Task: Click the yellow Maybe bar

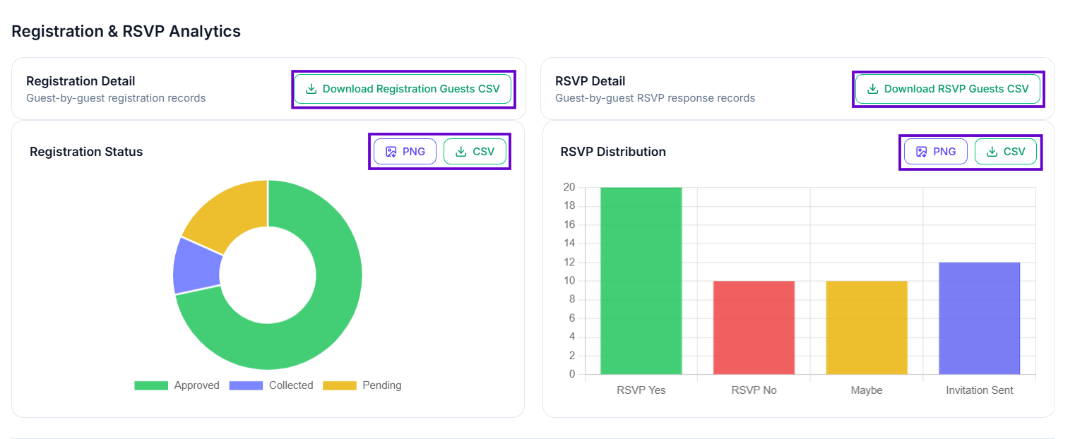Action: point(867,327)
